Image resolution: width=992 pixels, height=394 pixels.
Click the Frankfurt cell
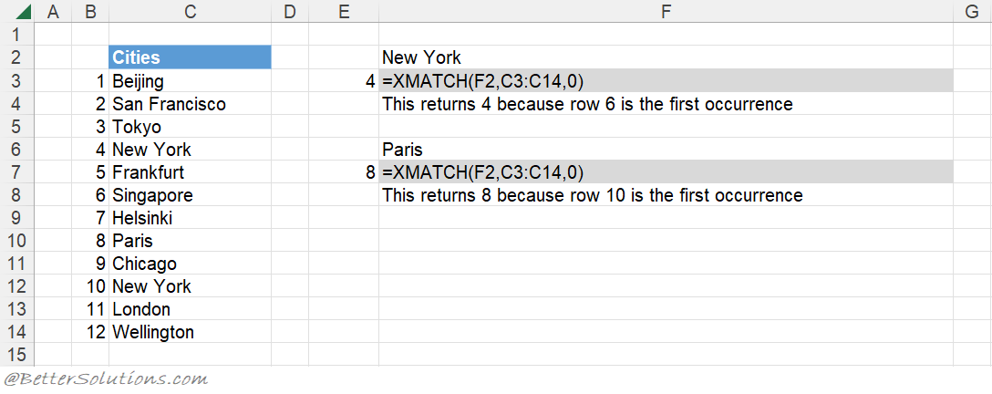click(191, 172)
